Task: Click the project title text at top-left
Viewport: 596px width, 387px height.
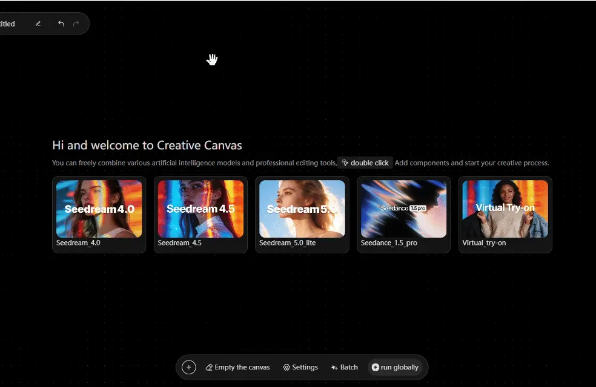Action: click(x=7, y=24)
